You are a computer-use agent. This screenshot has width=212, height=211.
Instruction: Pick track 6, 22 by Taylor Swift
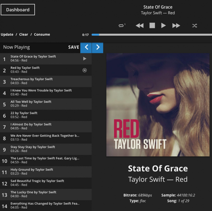click(x=46, y=115)
